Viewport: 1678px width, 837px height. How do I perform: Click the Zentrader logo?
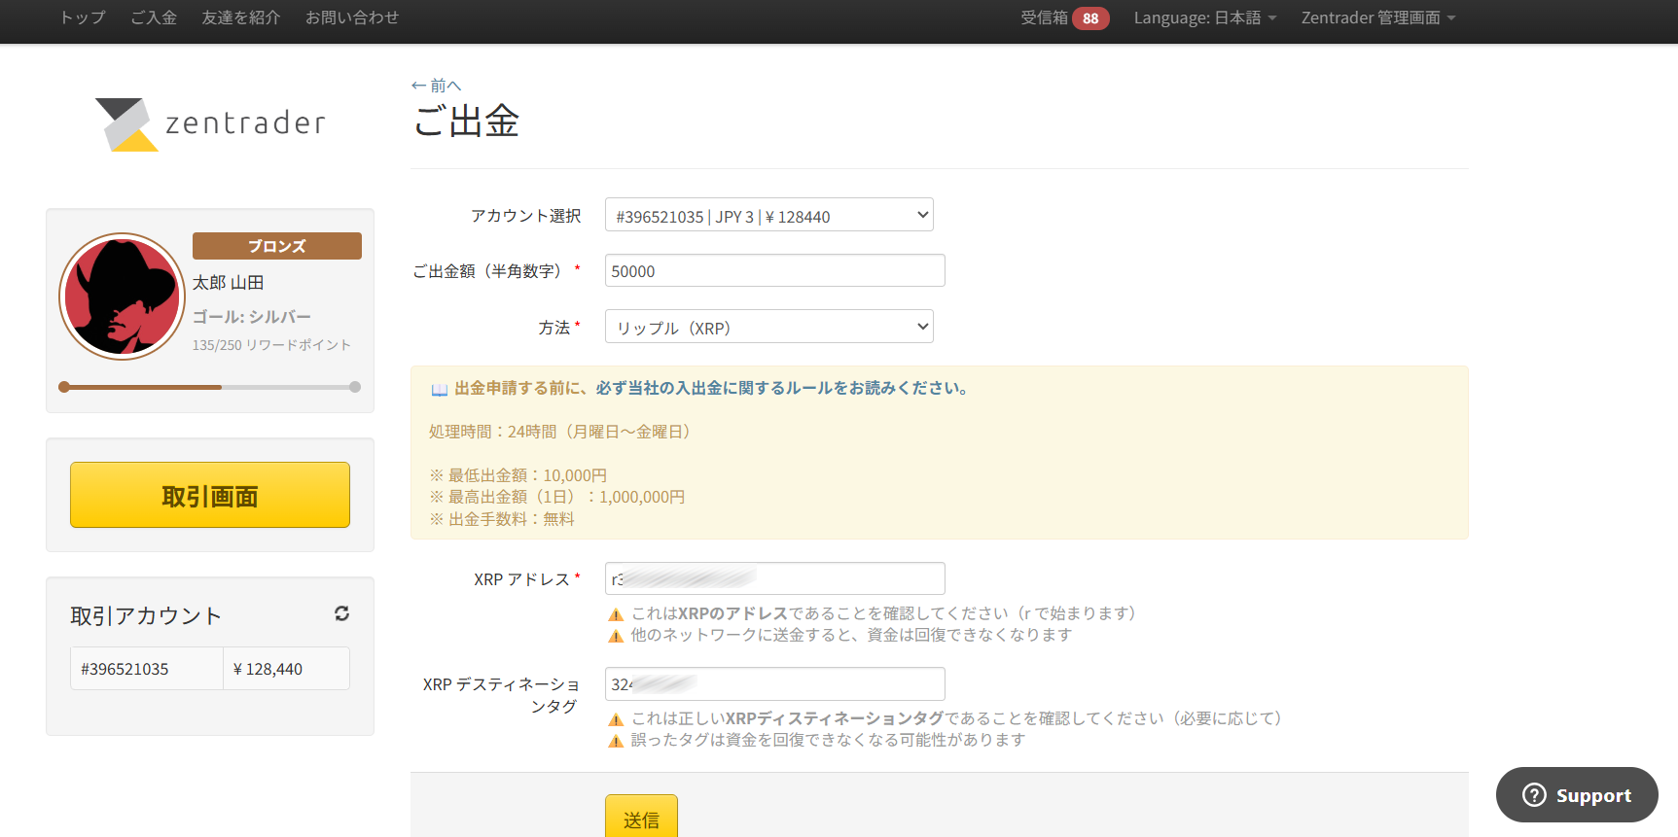210,124
